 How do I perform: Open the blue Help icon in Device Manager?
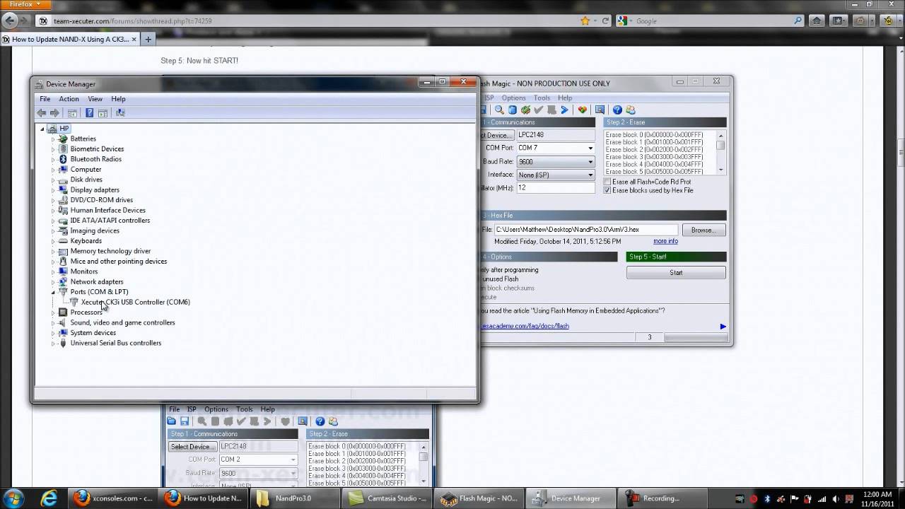tap(90, 113)
